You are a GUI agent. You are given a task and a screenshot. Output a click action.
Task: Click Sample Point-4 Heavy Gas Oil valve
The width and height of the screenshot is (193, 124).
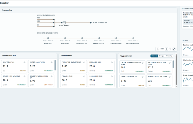99,38
